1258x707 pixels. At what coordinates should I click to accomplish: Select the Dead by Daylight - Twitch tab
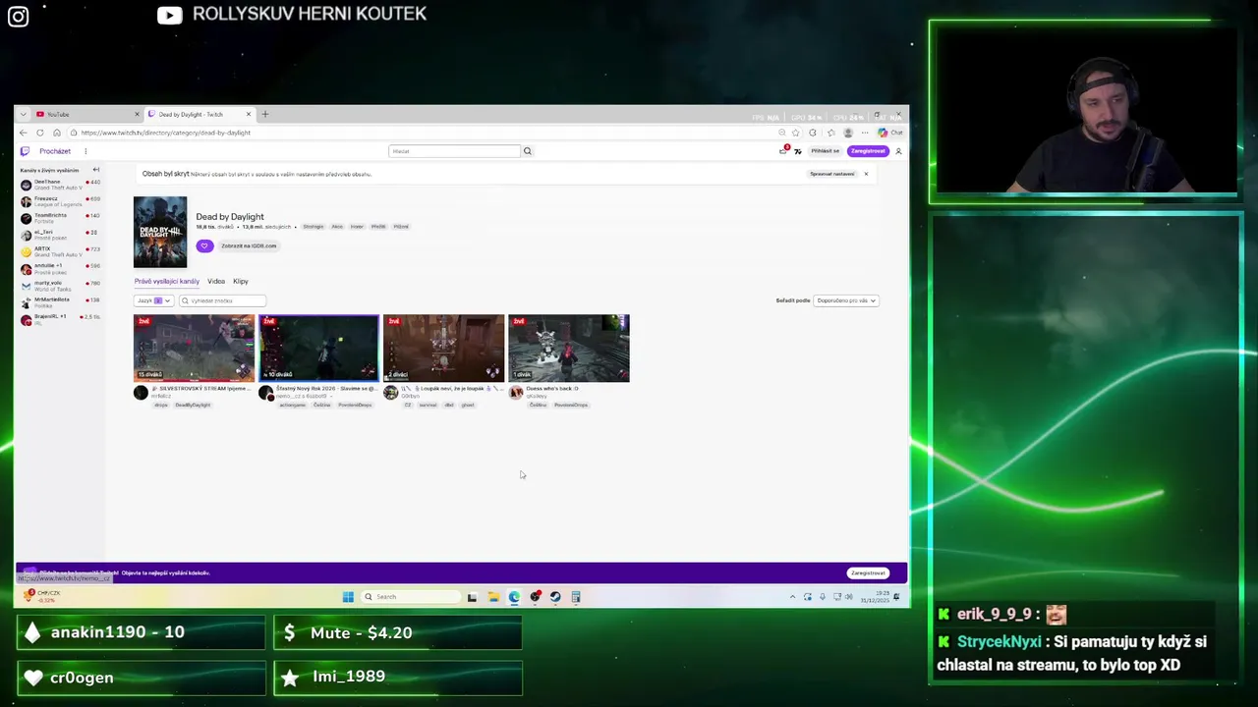click(200, 114)
